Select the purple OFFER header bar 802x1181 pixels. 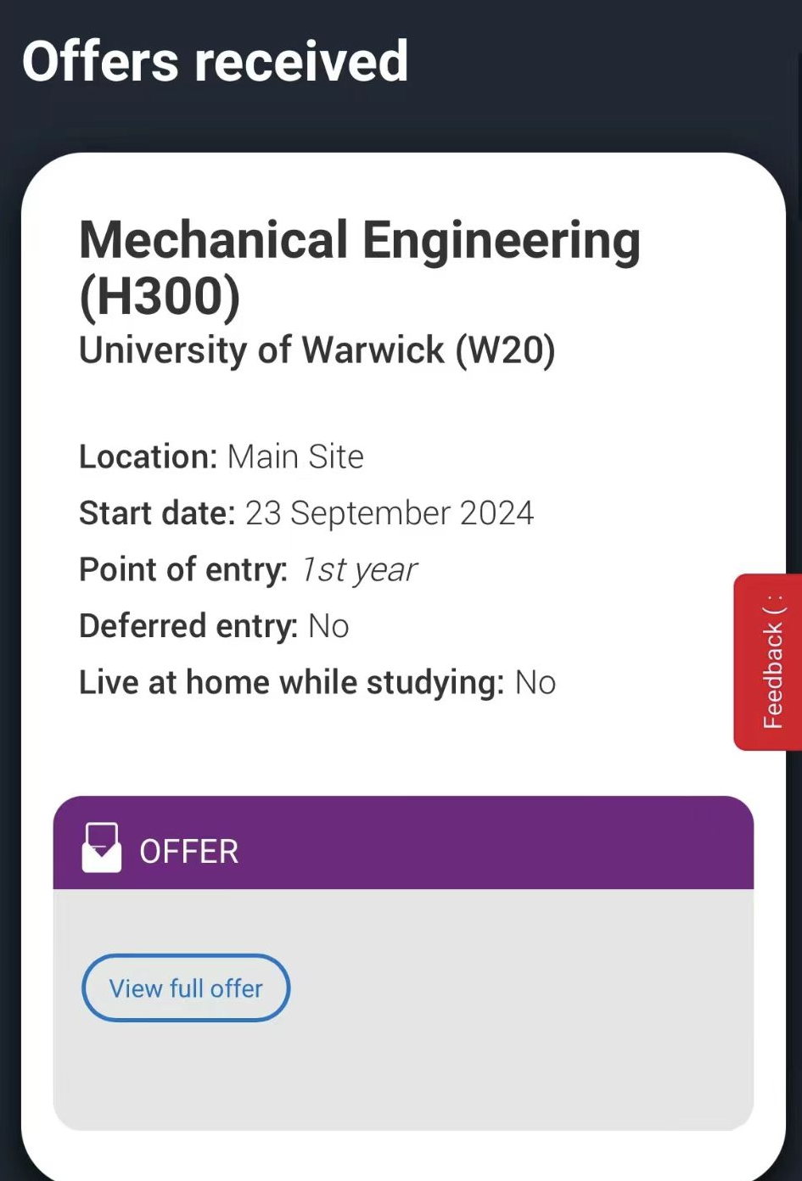403,842
